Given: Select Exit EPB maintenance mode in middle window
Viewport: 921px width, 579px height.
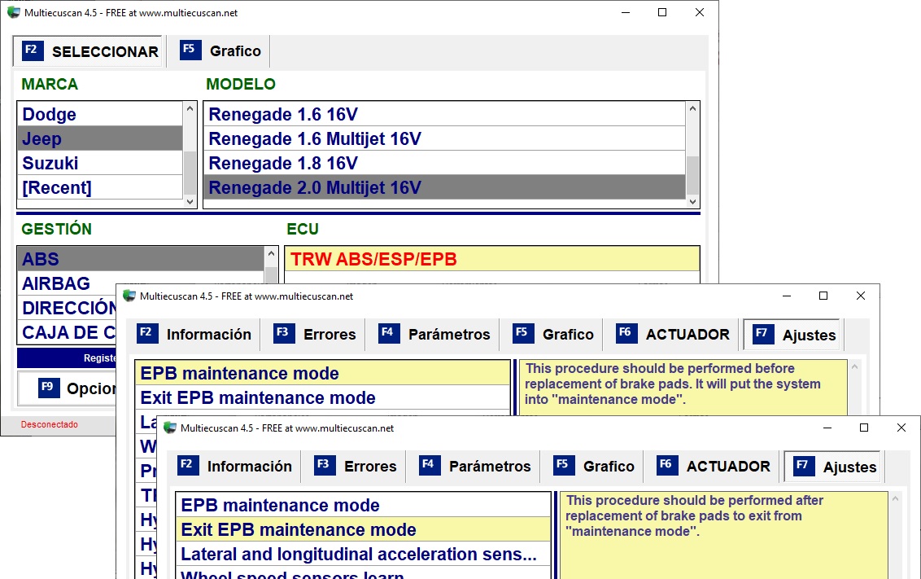Looking at the screenshot, I should pyautogui.click(x=322, y=398).
